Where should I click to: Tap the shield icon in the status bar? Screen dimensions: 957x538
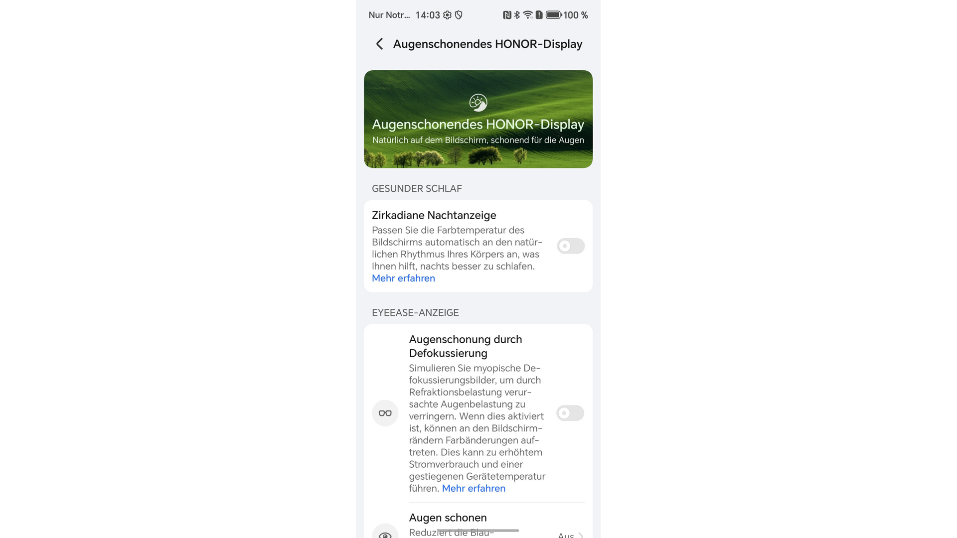pos(459,15)
